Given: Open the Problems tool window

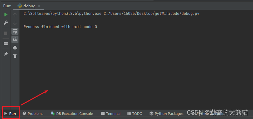Looking at the screenshot, I should [33, 114].
